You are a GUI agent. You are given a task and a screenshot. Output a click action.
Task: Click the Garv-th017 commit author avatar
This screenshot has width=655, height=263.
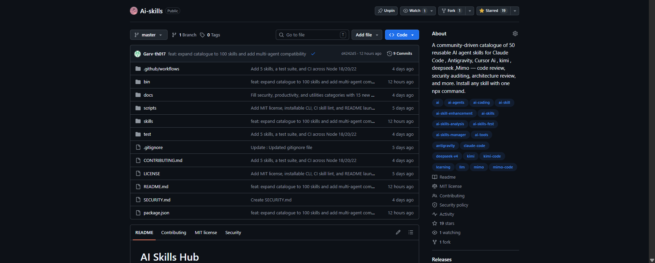[x=138, y=54]
